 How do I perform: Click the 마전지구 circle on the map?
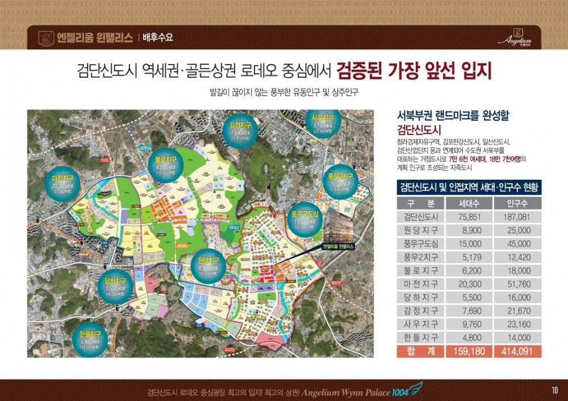coord(62,184)
